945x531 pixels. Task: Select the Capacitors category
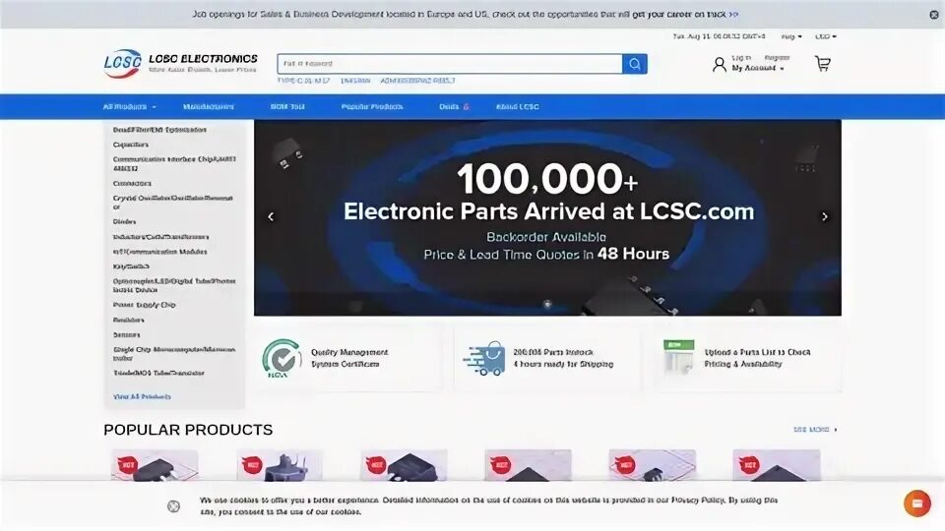click(130, 145)
